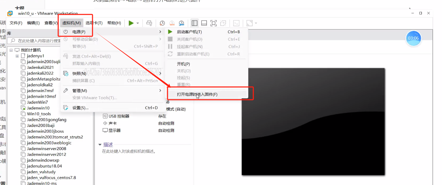Open the snapshot manager toolbar icon
Image resolution: width=442 pixels, height=185 pixels.
[x=182, y=23]
